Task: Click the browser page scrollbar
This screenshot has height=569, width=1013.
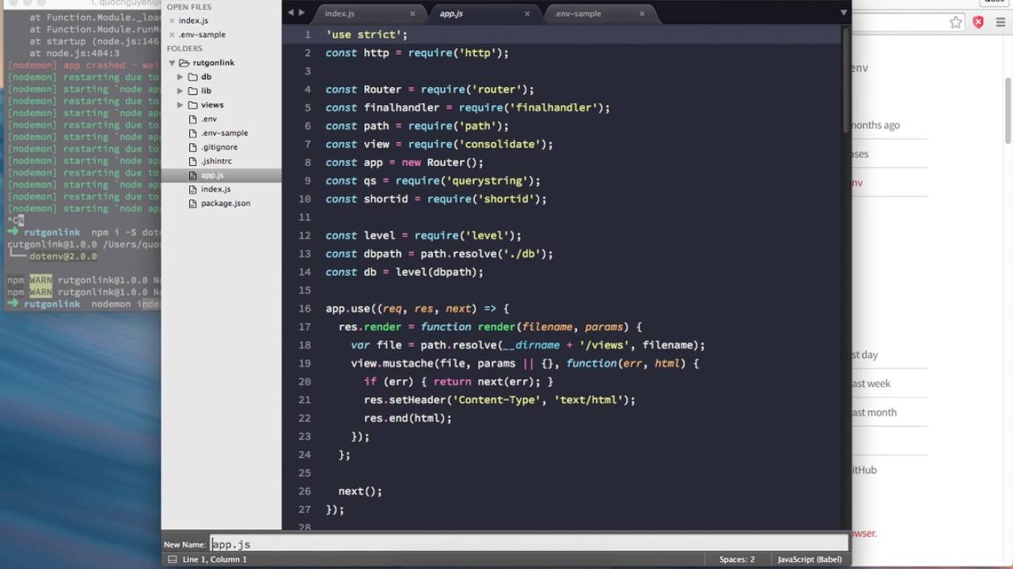Action: click(x=1008, y=111)
